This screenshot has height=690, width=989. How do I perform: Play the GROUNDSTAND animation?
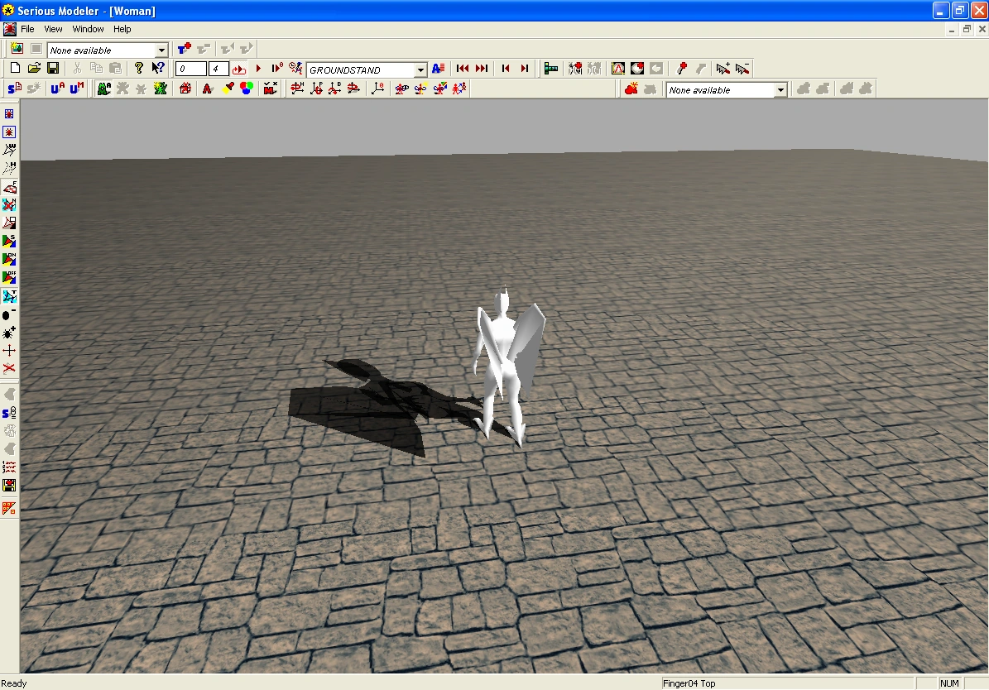(258, 69)
